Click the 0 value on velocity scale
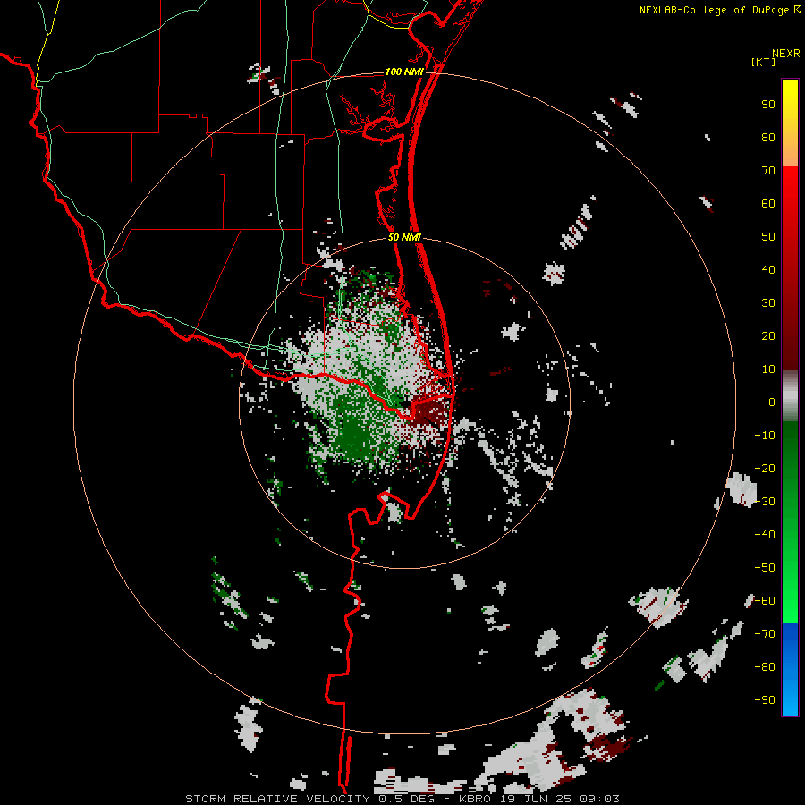 click(772, 402)
